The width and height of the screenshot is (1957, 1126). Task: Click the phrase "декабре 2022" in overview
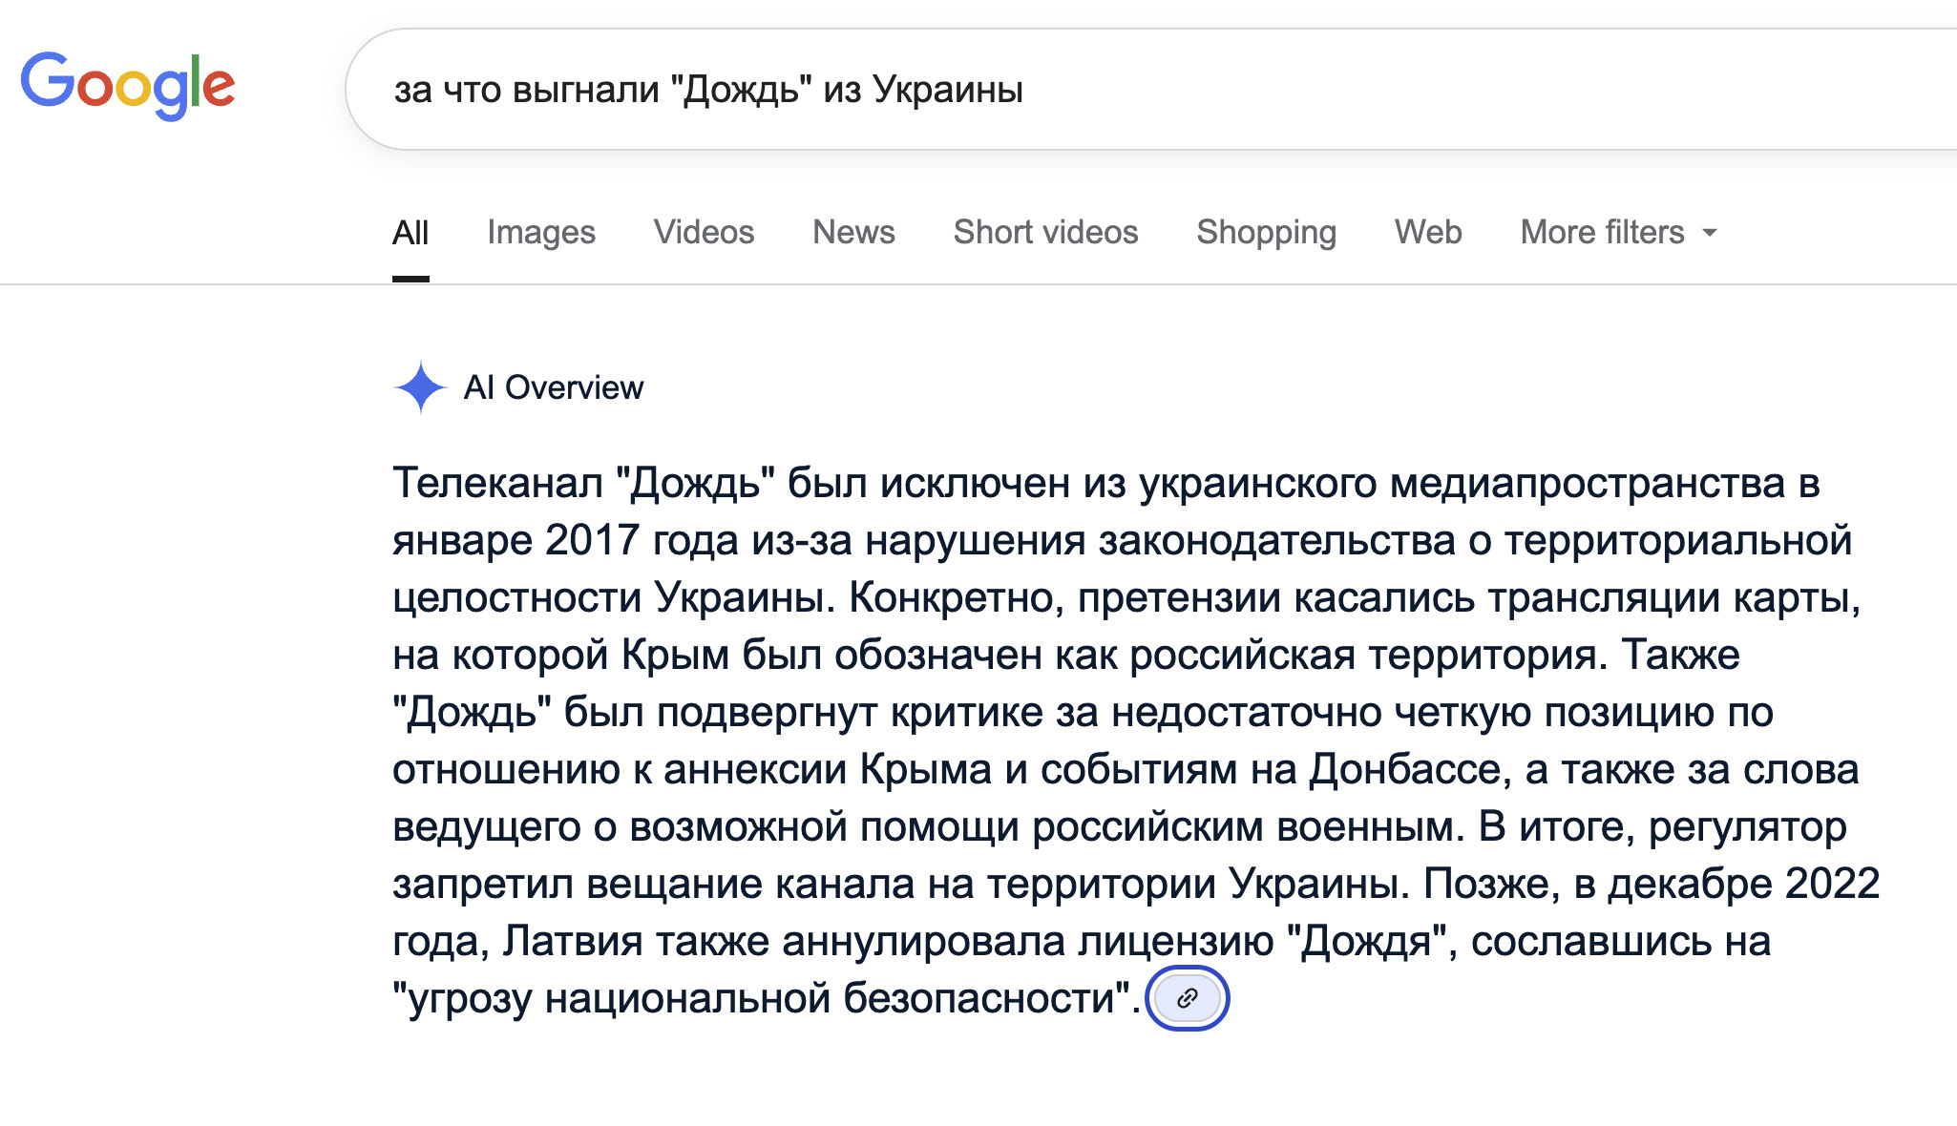pyautogui.click(x=1743, y=884)
